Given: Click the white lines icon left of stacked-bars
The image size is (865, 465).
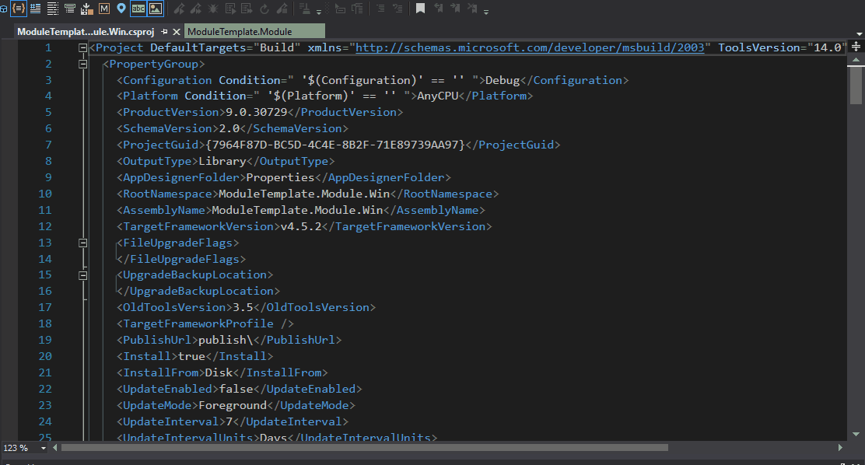Looking at the screenshot, I should coord(52,9).
